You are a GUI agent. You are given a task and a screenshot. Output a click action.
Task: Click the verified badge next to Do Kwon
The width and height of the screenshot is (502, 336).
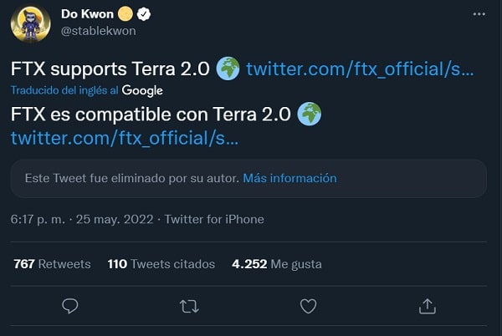(145, 14)
